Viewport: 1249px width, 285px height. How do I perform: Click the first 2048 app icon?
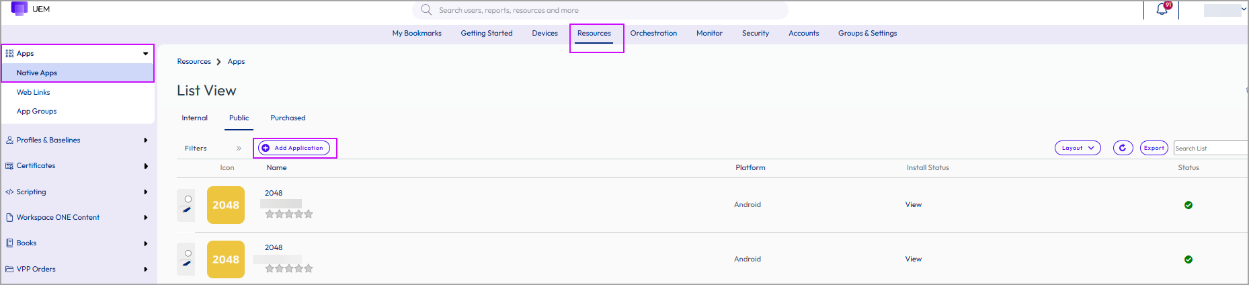tap(226, 205)
